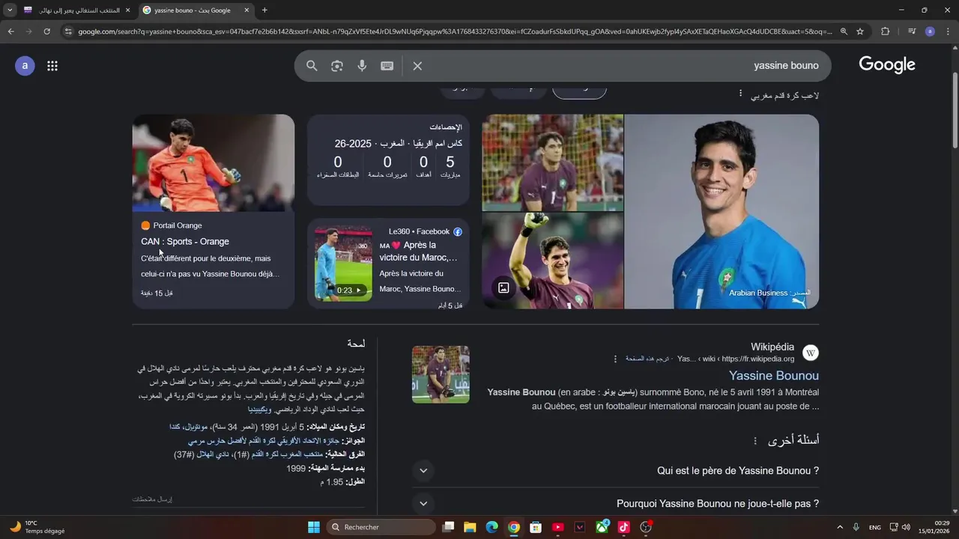This screenshot has height=539, width=959.
Task: Go back to the previous page
Action: (x=10, y=31)
